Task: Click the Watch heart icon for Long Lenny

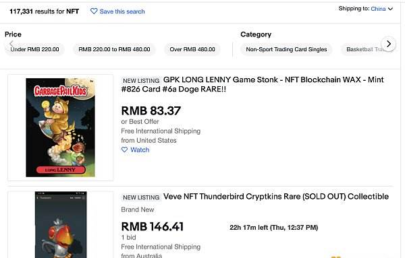Action: (124, 150)
